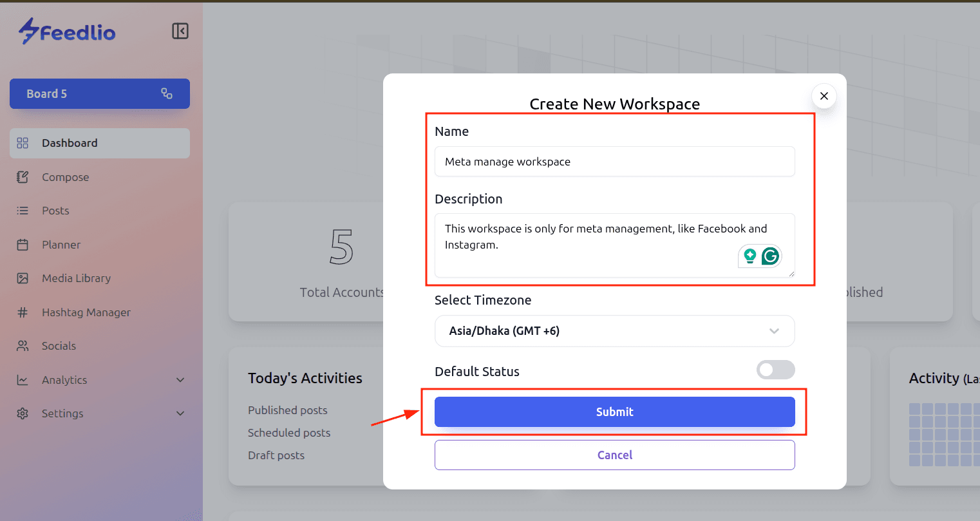This screenshot has height=521, width=980.
Task: Open the Select Timezone dropdown
Action: (x=614, y=331)
